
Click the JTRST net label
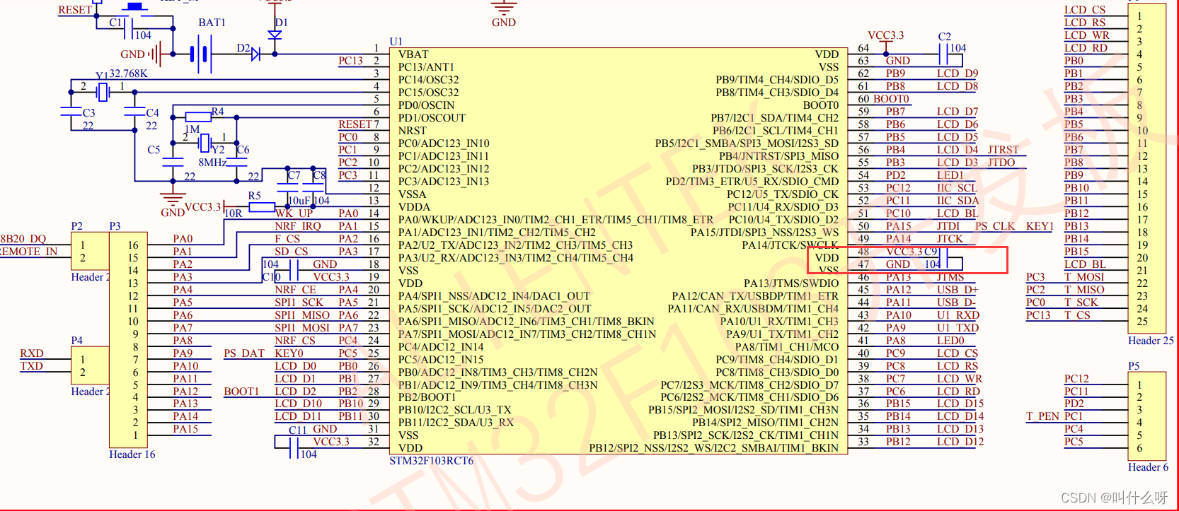click(x=1003, y=150)
